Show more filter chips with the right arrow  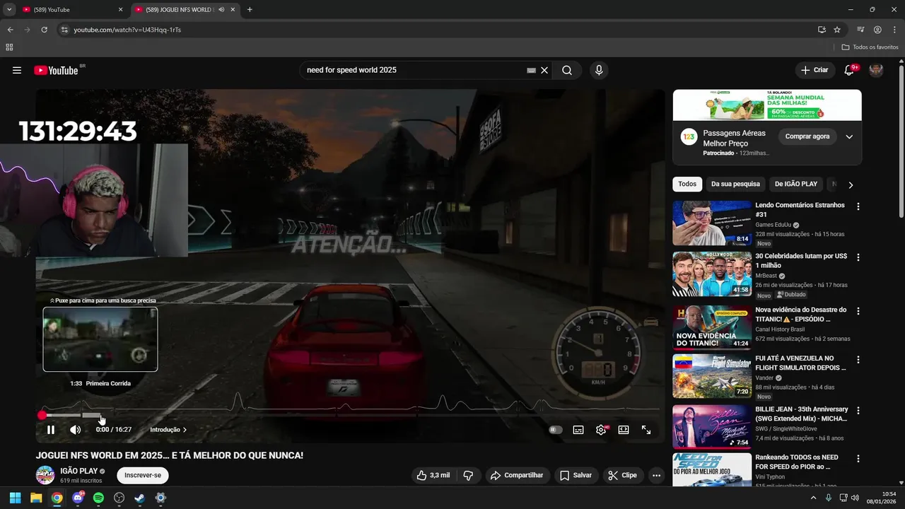click(851, 185)
